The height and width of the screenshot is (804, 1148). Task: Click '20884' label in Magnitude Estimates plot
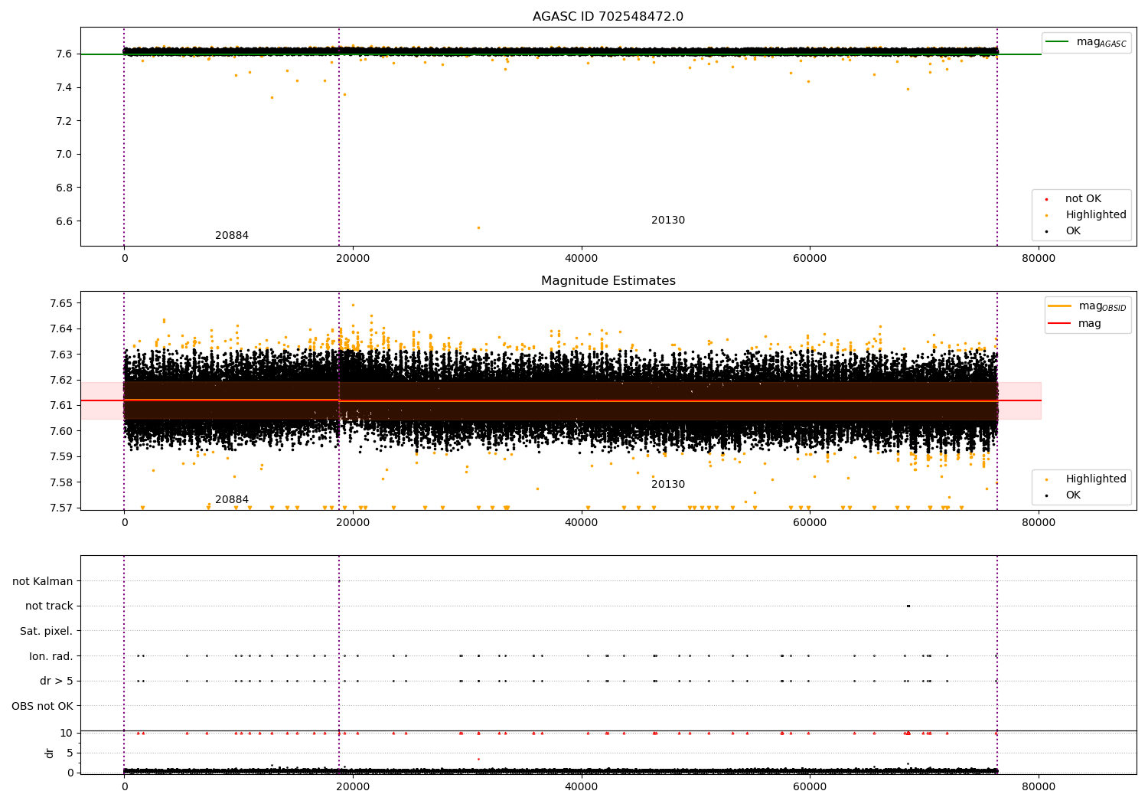tap(232, 500)
